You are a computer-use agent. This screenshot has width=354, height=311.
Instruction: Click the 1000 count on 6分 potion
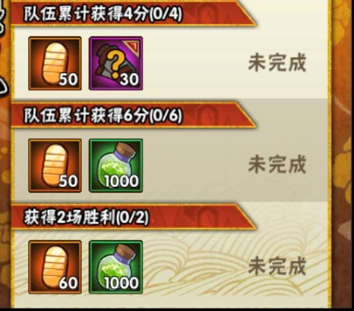(x=121, y=182)
